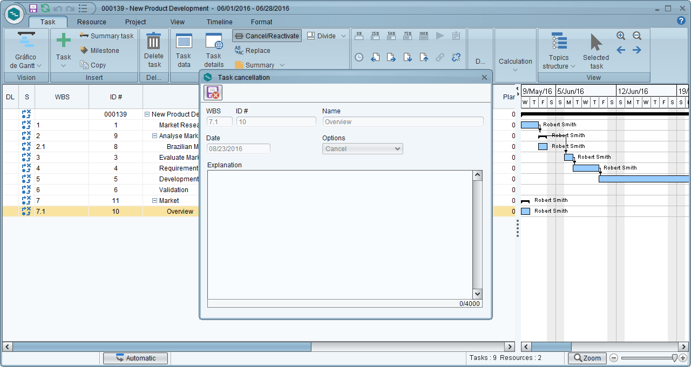Switch to the Resource tab
Viewport: 691px width, 367px height.
pos(91,22)
